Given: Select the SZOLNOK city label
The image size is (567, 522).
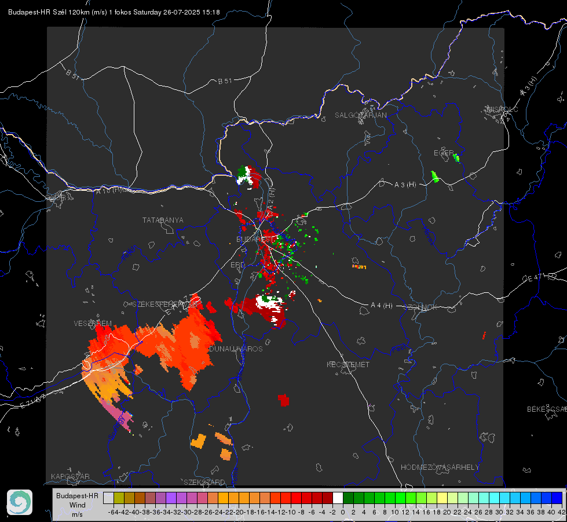Looking at the screenshot, I should point(420,307).
